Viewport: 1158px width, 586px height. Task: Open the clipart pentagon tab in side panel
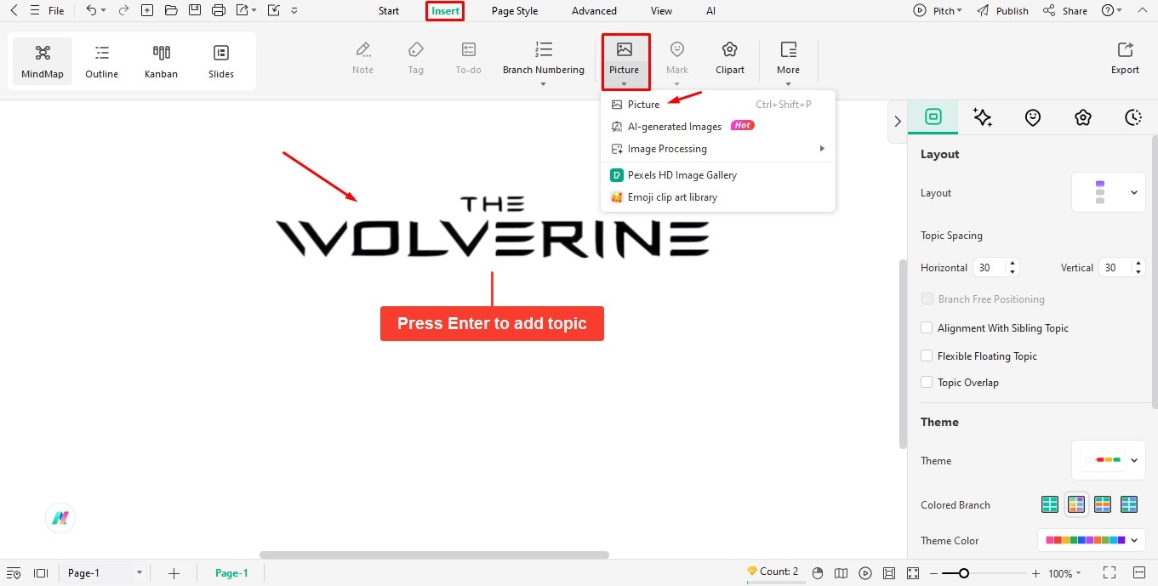[x=1082, y=118]
